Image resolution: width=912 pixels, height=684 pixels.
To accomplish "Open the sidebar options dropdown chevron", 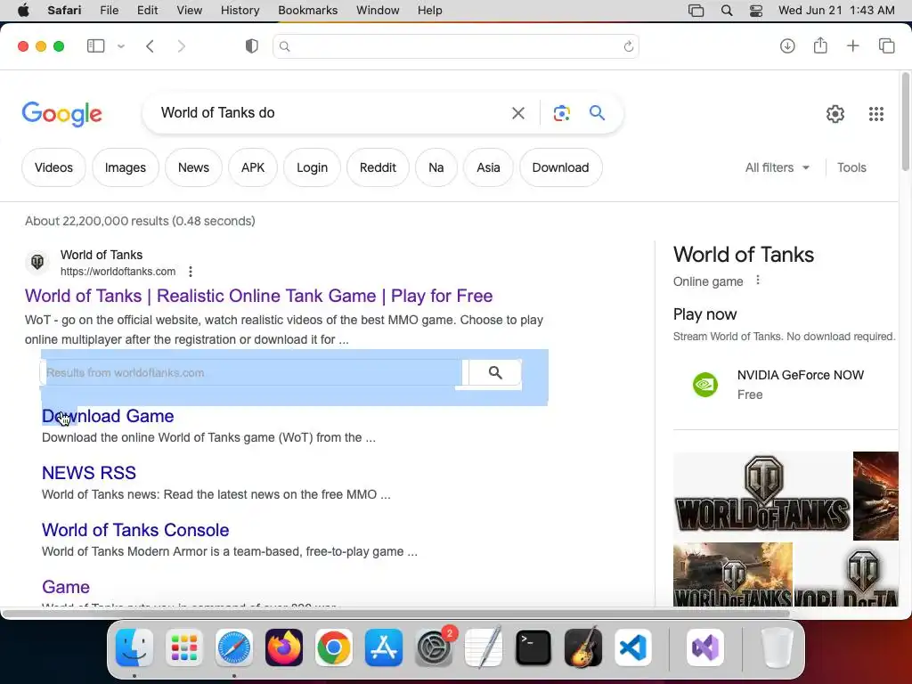I will tap(121, 46).
